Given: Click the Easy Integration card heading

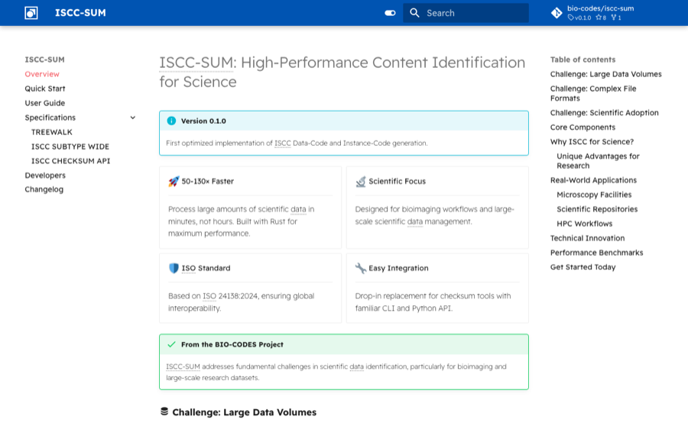Looking at the screenshot, I should tap(398, 268).
